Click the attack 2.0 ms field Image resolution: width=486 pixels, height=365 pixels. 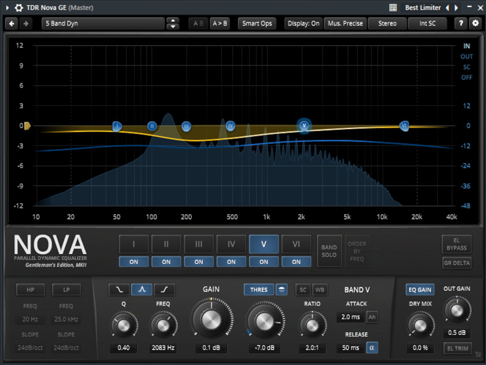click(351, 317)
